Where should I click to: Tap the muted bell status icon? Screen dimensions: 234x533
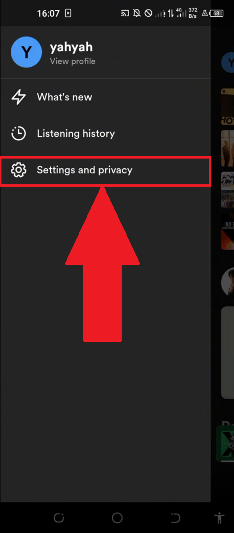click(136, 14)
